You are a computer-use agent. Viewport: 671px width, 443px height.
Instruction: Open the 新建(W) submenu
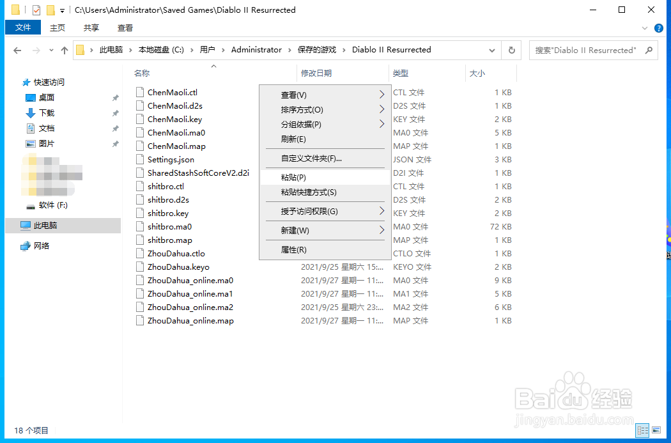[325, 230]
